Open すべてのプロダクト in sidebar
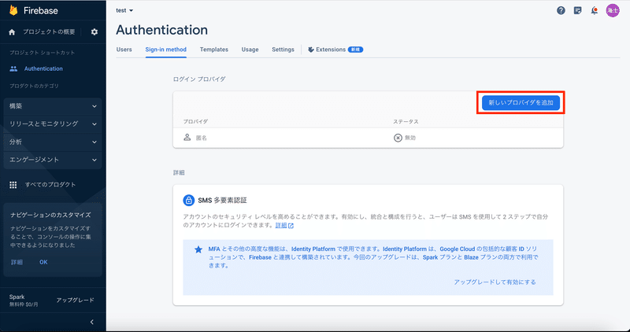This screenshot has width=630, height=332. click(50, 185)
